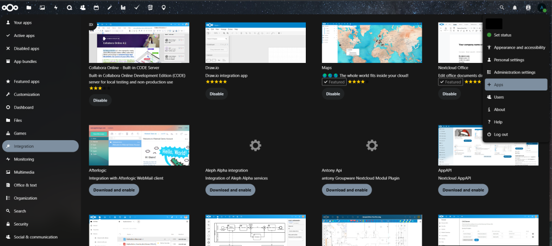
Task: Open the Tasks checkmark icon in the header
Action: pyautogui.click(x=136, y=7)
